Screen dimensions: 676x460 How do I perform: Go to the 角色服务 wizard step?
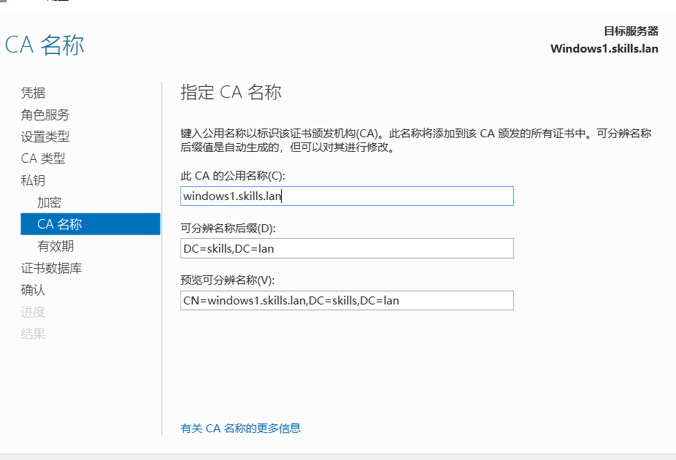tap(45, 115)
